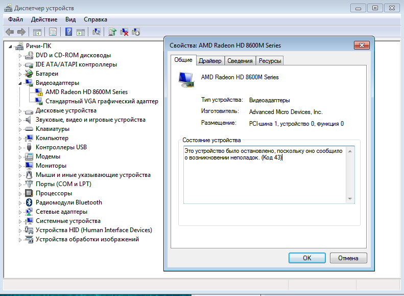Click the Устройства обработки изображений camera icon
404x296 pixels.
(29, 239)
